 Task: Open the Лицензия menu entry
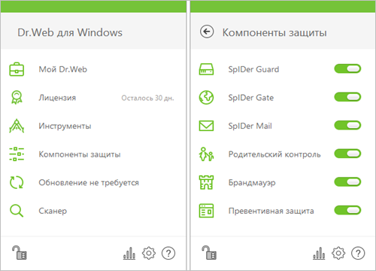[93, 98]
